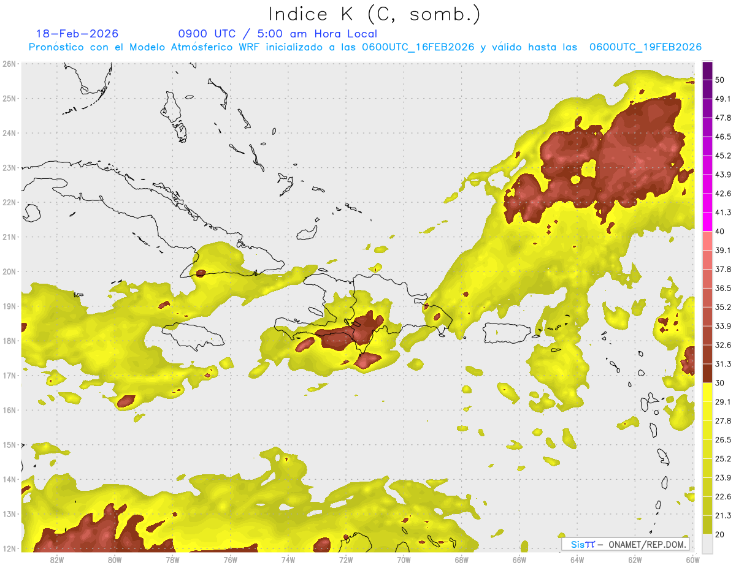Click the latitude label '18N'

9,341
